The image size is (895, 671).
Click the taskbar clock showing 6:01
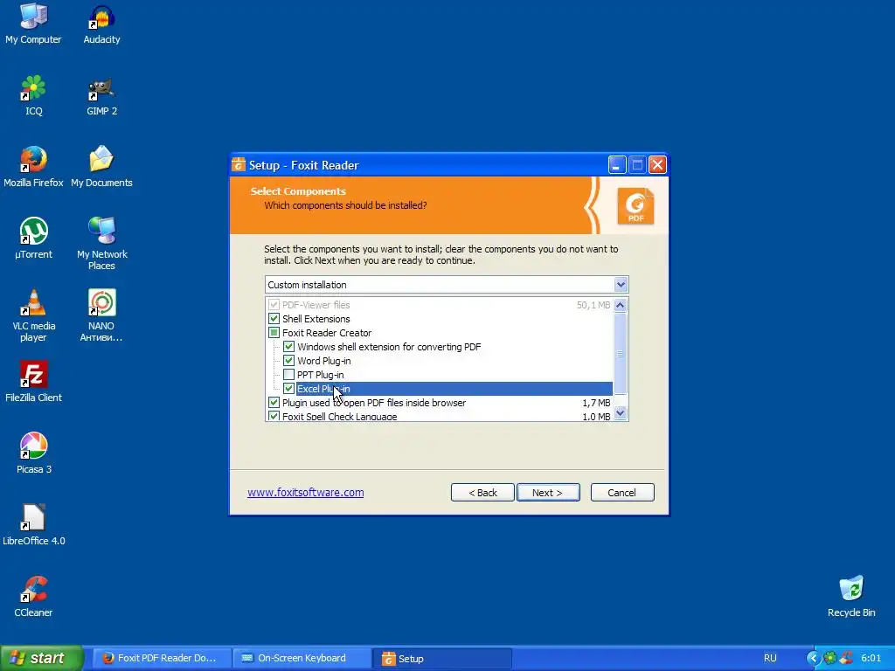871,659
